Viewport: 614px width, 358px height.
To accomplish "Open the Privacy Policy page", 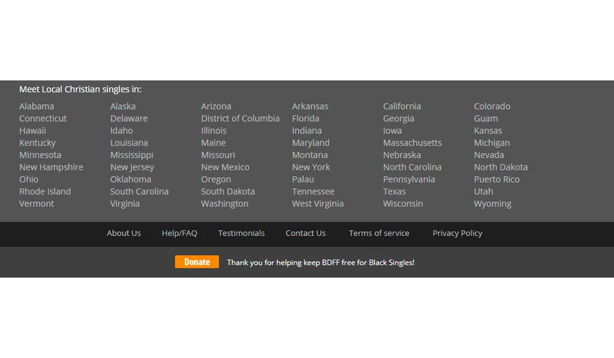I will coord(457,234).
